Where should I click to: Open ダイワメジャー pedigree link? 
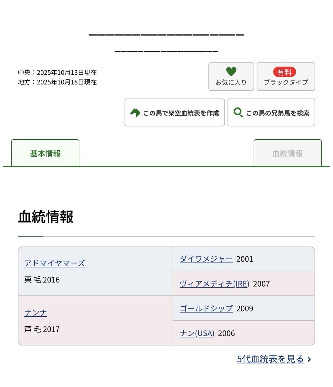click(x=206, y=259)
